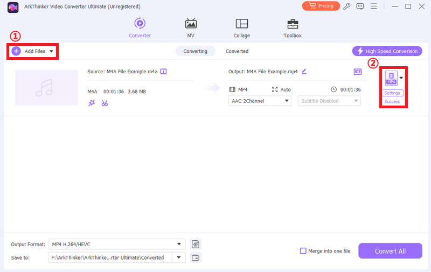Screen dimensions: 431x272
Task: Open the Converter tab
Action: [140, 28]
